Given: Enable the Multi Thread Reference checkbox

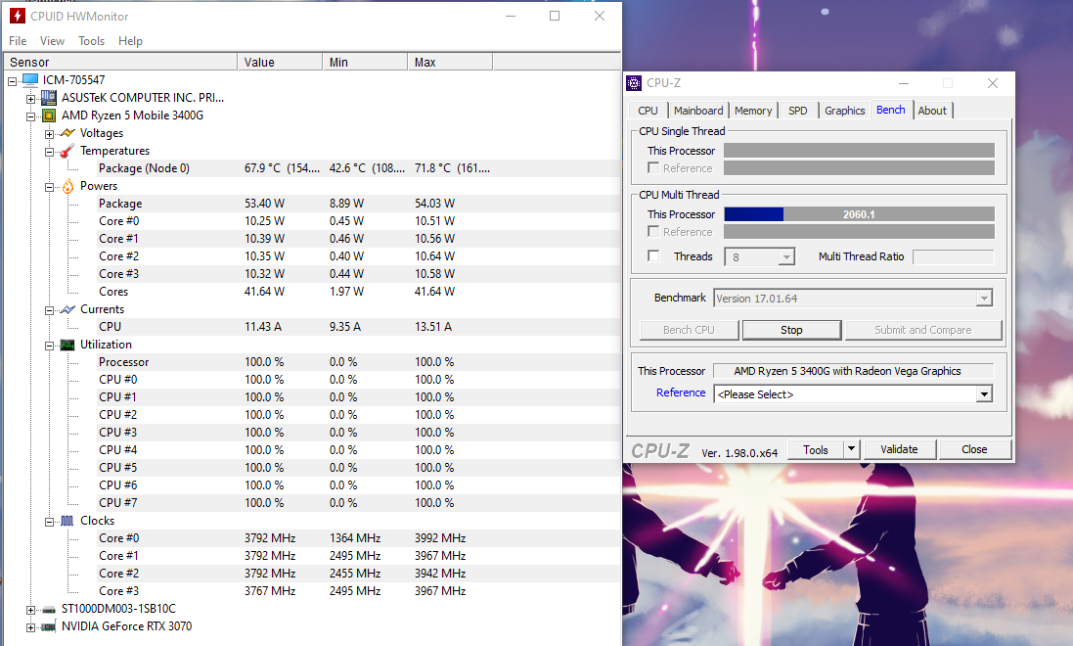Looking at the screenshot, I should click(653, 232).
